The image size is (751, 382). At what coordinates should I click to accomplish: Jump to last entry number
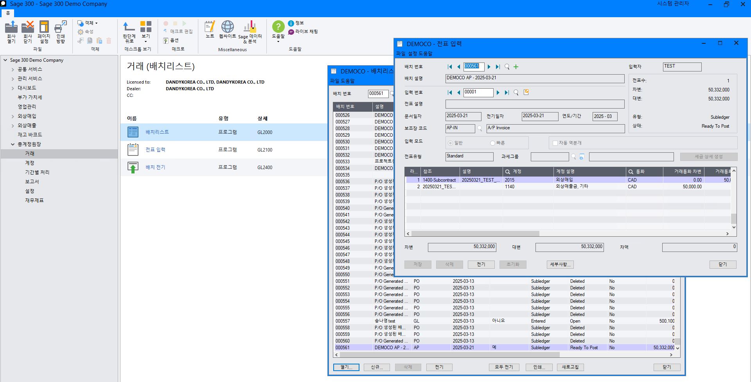(507, 93)
